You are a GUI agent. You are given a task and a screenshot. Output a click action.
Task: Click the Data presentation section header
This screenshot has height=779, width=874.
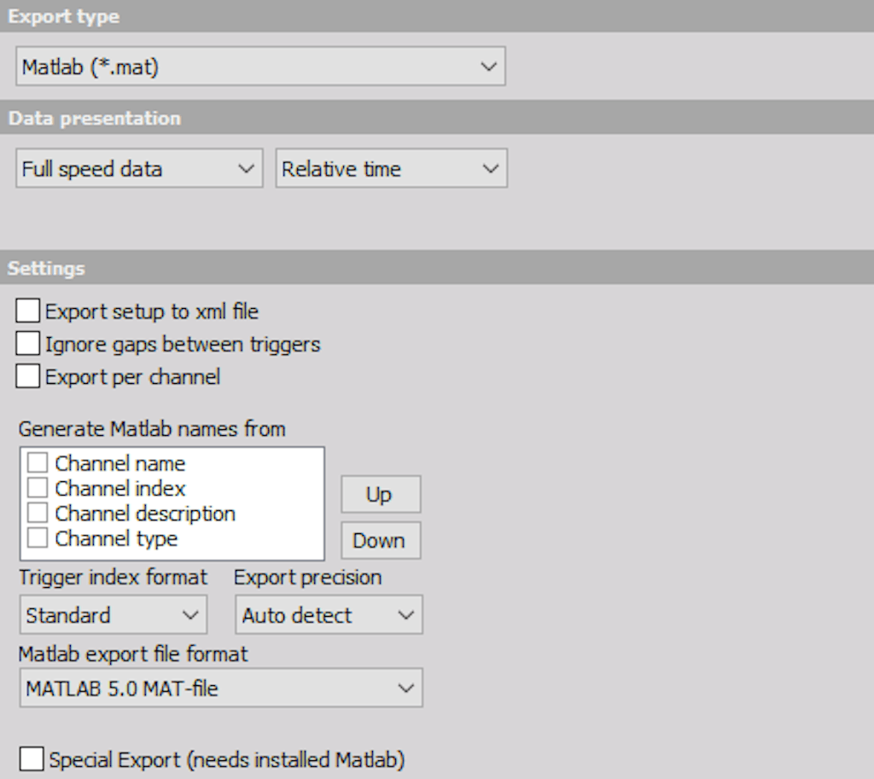tap(437, 118)
